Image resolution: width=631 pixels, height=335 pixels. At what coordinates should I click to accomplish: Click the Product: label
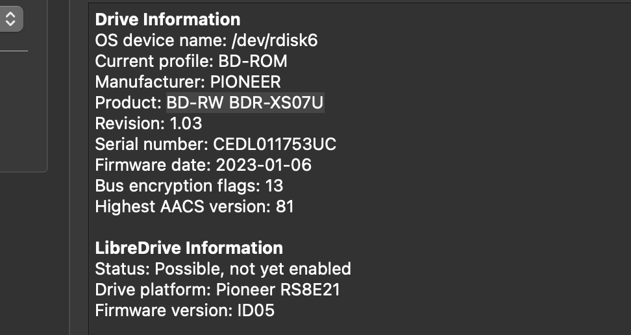(129, 103)
